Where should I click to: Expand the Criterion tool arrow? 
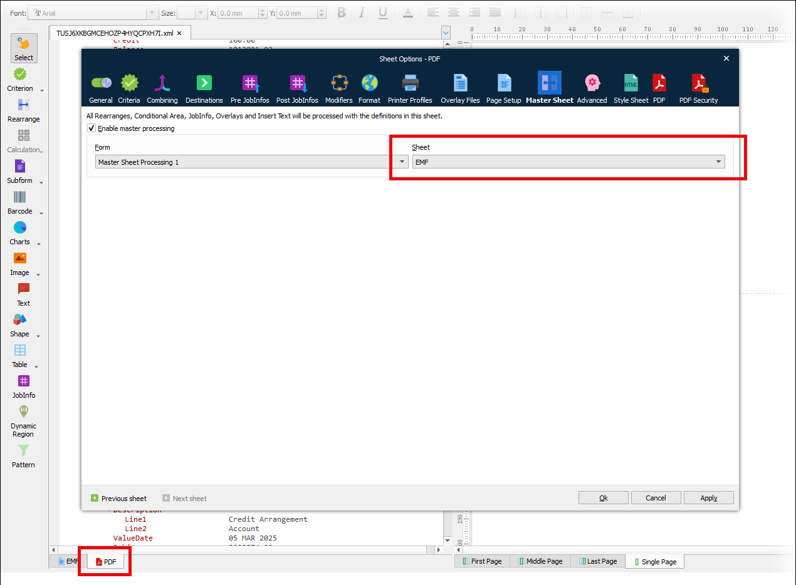point(42,90)
